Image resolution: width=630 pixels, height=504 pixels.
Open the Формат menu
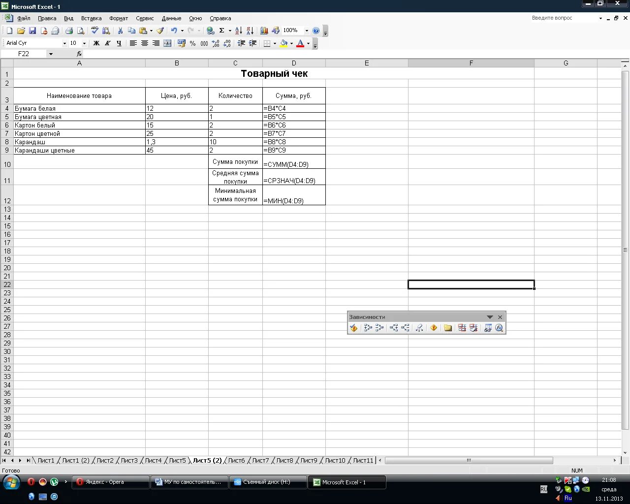[x=119, y=18]
